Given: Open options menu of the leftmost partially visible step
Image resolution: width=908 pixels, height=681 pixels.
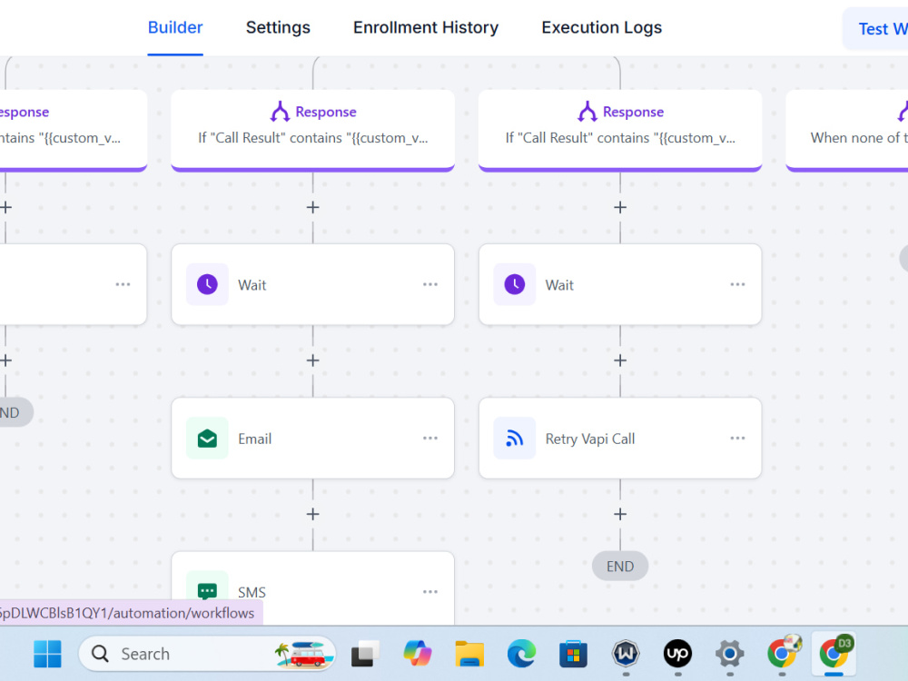Looking at the screenshot, I should coord(123,284).
